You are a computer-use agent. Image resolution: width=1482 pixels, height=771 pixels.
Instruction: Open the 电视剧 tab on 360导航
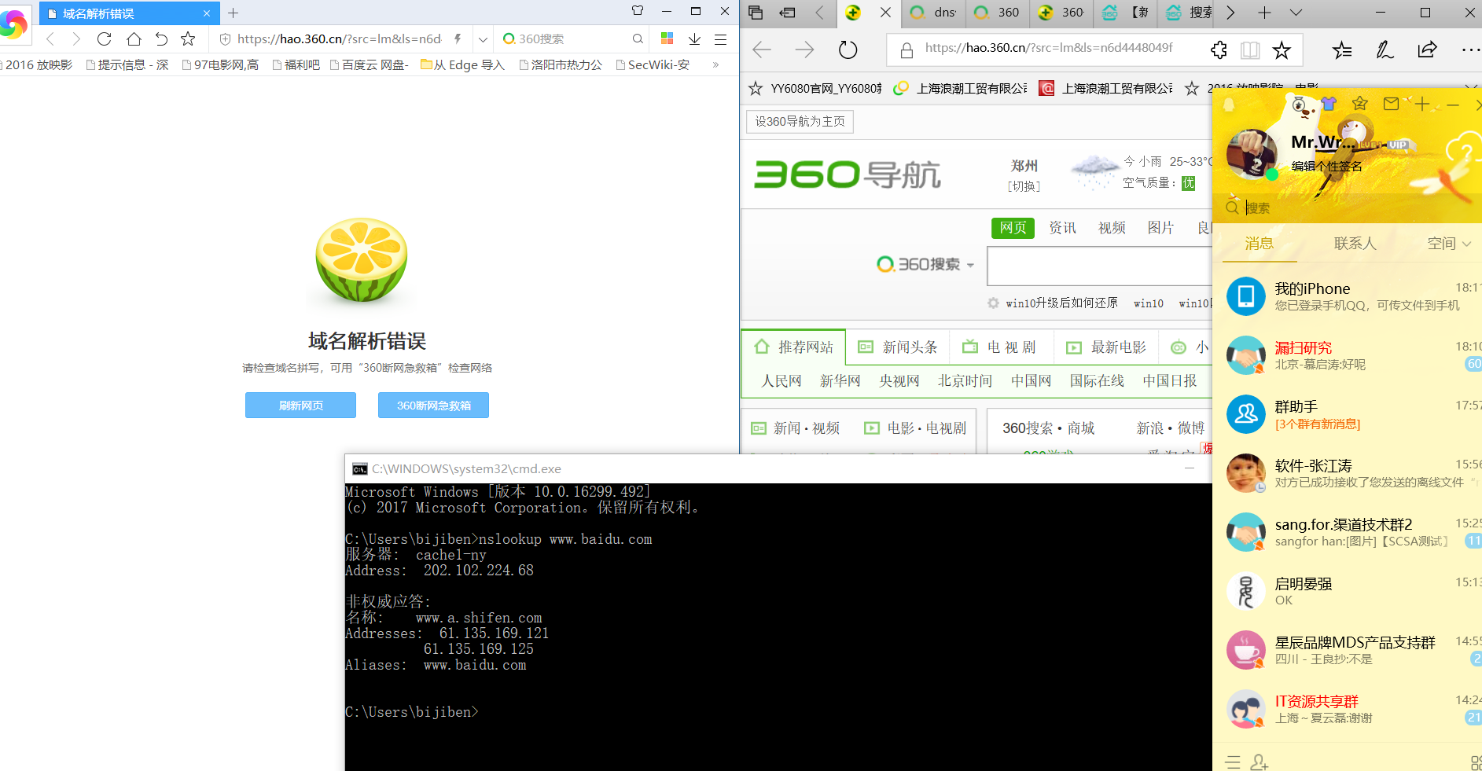coord(999,347)
